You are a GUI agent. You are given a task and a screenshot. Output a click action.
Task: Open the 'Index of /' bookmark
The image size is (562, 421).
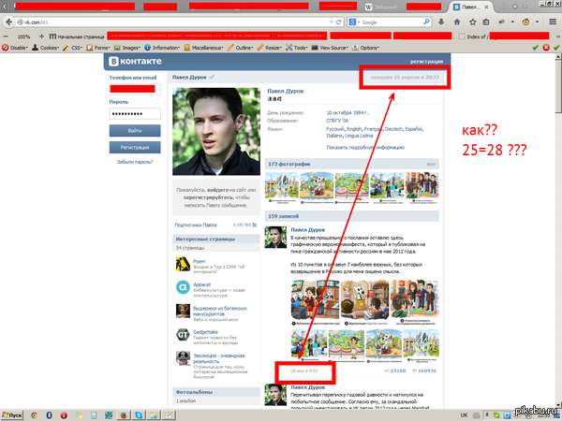474,36
